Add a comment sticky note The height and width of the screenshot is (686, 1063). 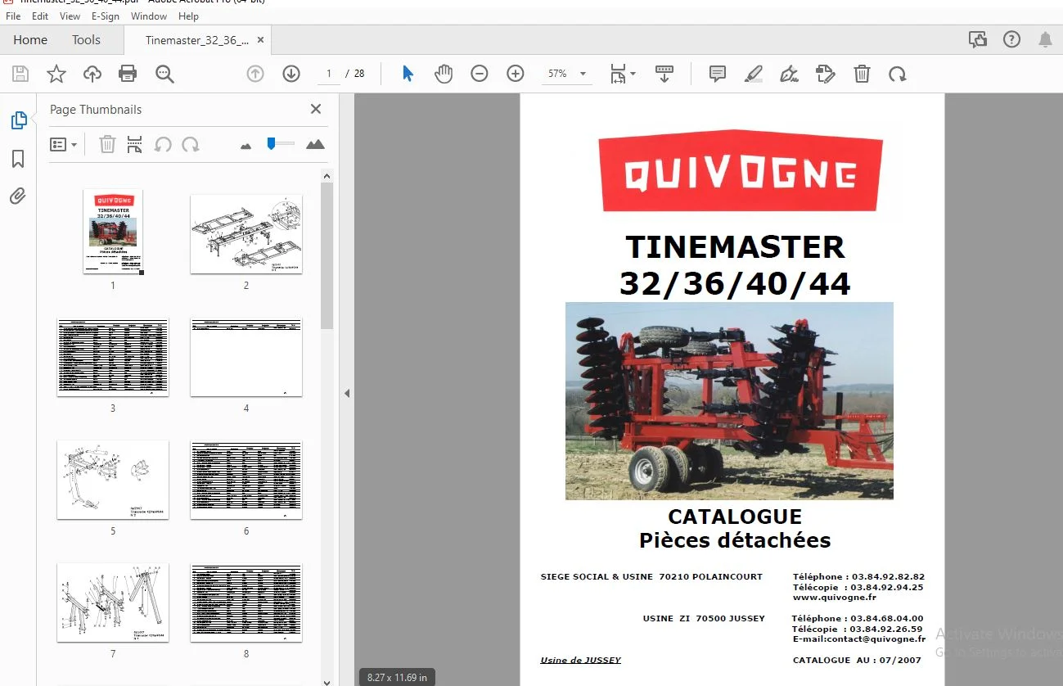(x=718, y=74)
